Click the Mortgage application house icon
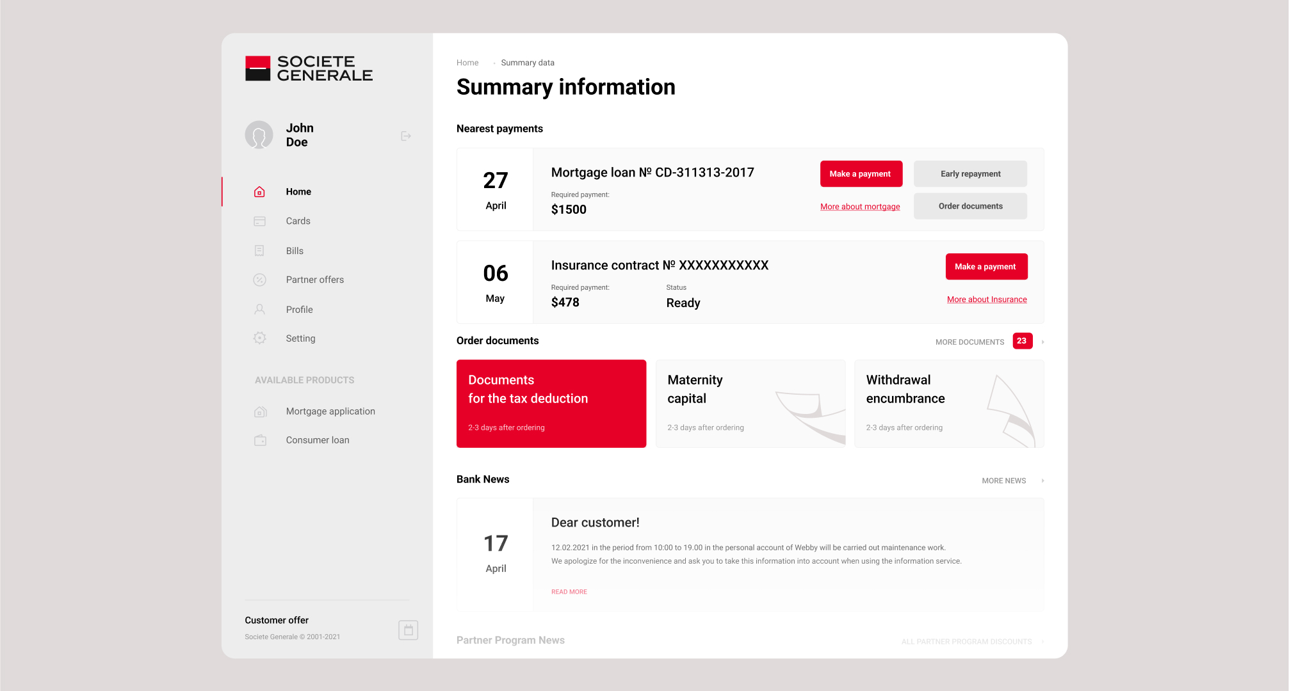 coord(260,411)
